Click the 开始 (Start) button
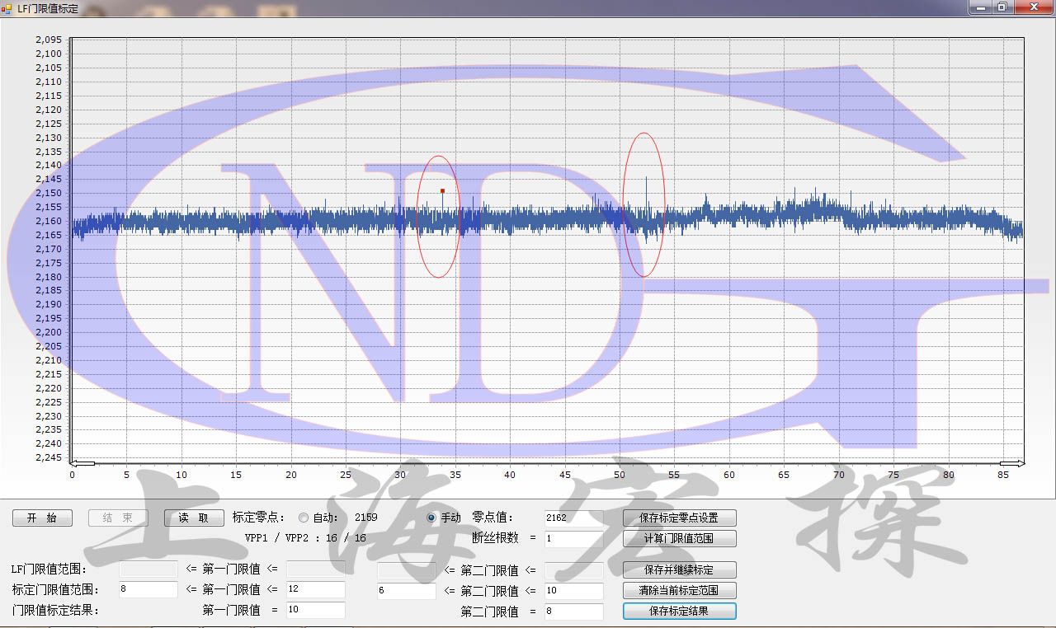Screen dimensions: 1056x628 [42, 518]
